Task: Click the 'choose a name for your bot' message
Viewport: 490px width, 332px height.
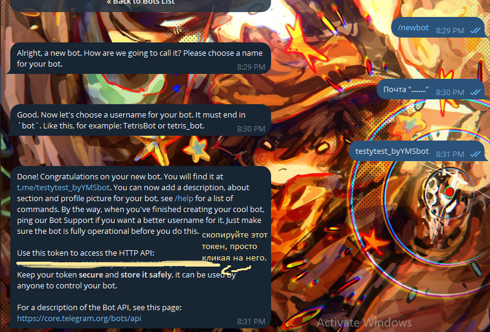Action: pyautogui.click(x=140, y=58)
